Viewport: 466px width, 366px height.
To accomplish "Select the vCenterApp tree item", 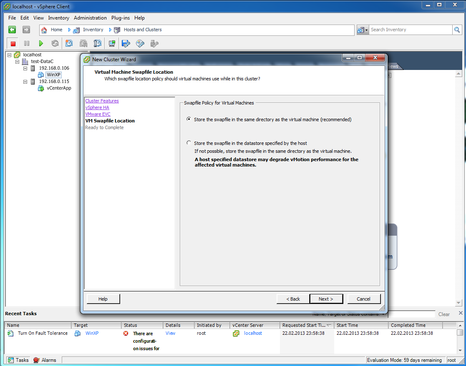I will [59, 88].
